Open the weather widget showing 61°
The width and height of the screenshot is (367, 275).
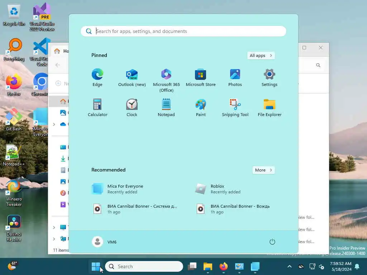tap(12, 266)
